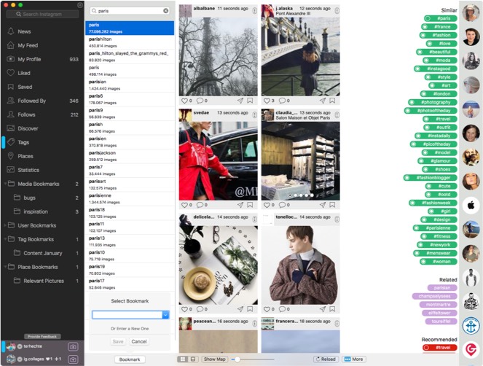
Task: Open comments on albalbane's post
Action: pos(200,101)
